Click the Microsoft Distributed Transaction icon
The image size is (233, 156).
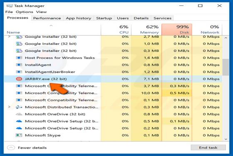[19, 107]
